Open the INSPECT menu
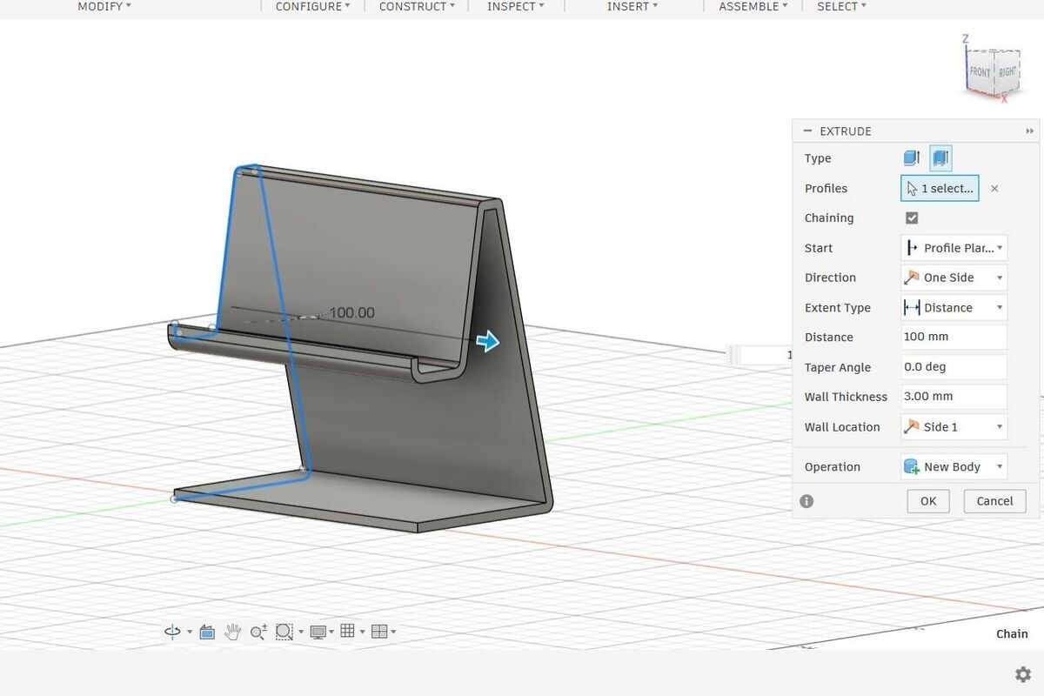1044x696 pixels. pos(515,6)
